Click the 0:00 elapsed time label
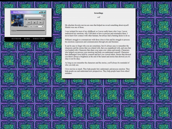172x129 pixels. (26, 19)
